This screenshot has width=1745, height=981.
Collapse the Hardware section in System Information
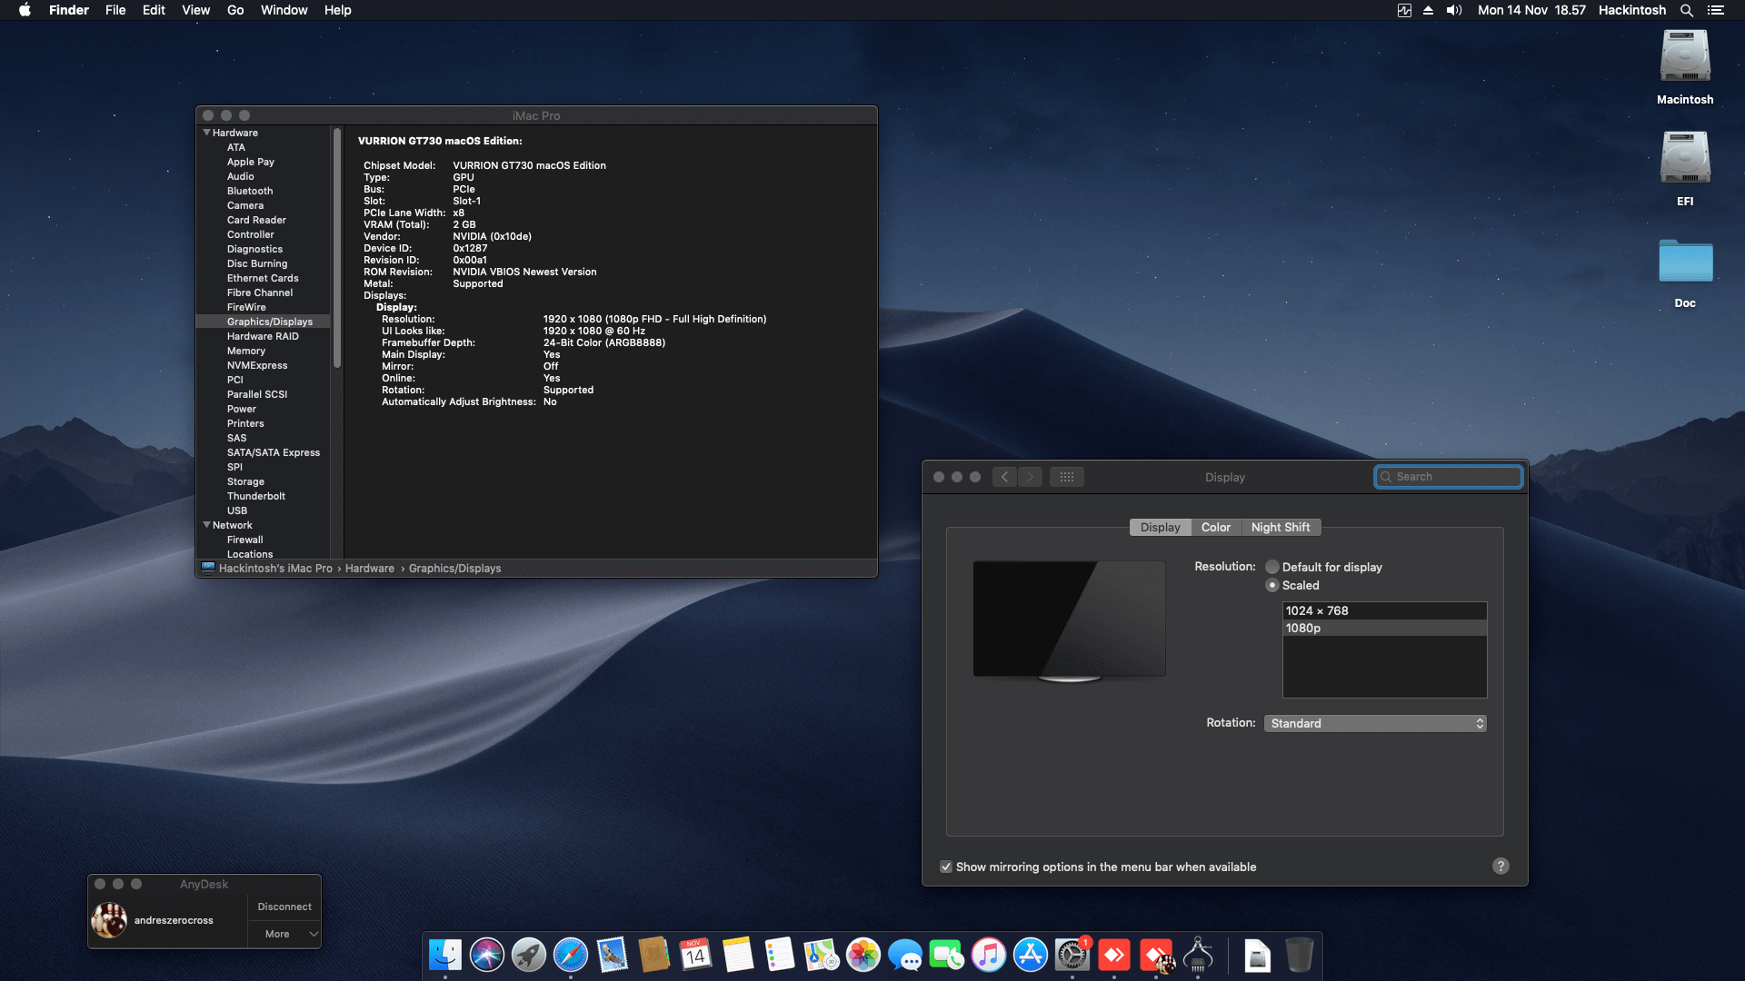click(x=207, y=133)
